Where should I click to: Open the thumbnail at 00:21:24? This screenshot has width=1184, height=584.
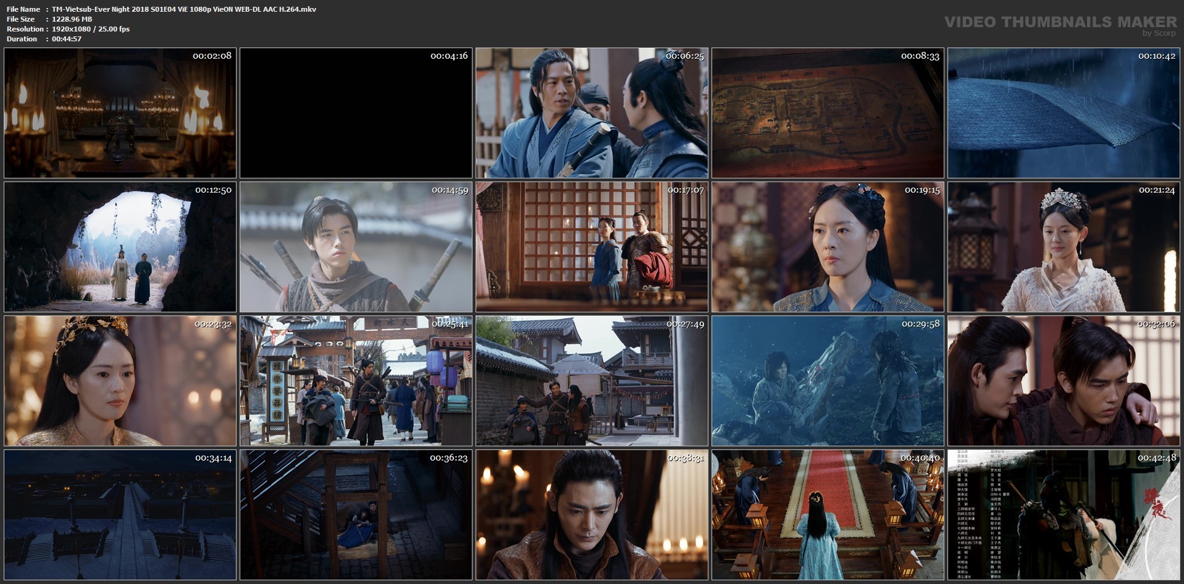(1064, 247)
